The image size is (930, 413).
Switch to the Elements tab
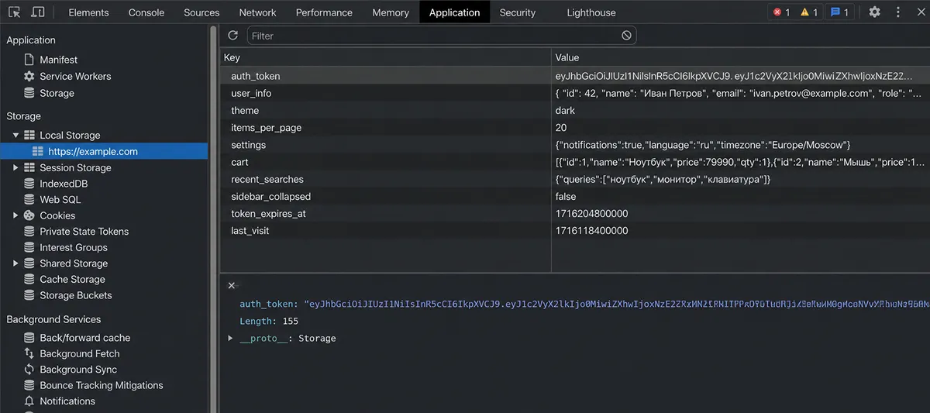coord(88,12)
